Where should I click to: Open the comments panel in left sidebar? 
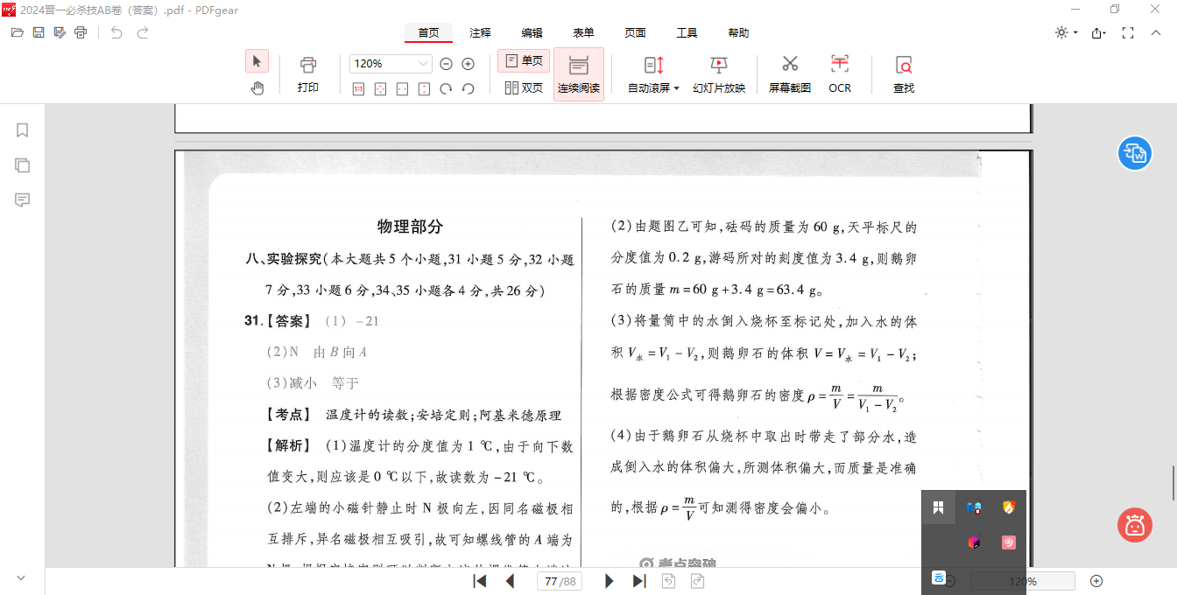pyautogui.click(x=23, y=200)
